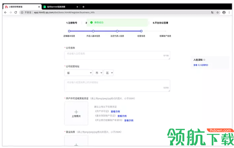Click the browser forward arrow

(x=10, y=13)
